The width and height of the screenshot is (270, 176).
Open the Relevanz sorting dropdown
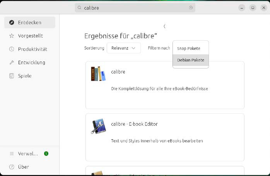(124, 48)
